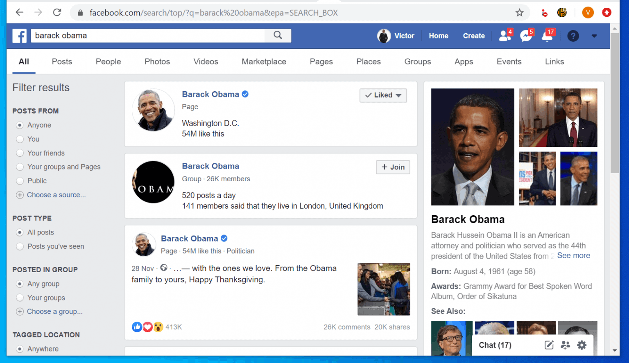Switch to the Photos tab
Image resolution: width=629 pixels, height=363 pixels.
click(x=157, y=62)
